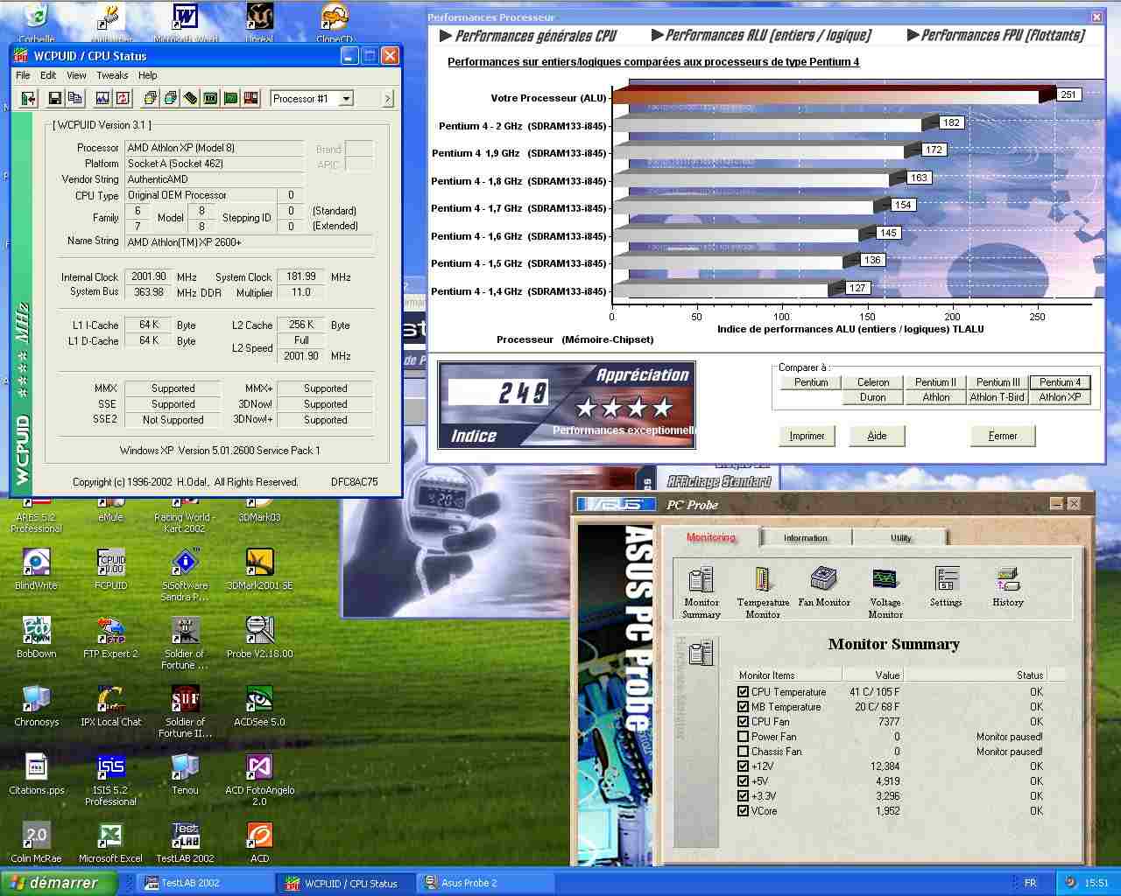Open 3DMark2001 SE desktop shortcut
1121x896 pixels.
(x=259, y=569)
